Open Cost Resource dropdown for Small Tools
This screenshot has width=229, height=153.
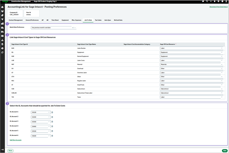pyautogui.click(x=191, y=85)
